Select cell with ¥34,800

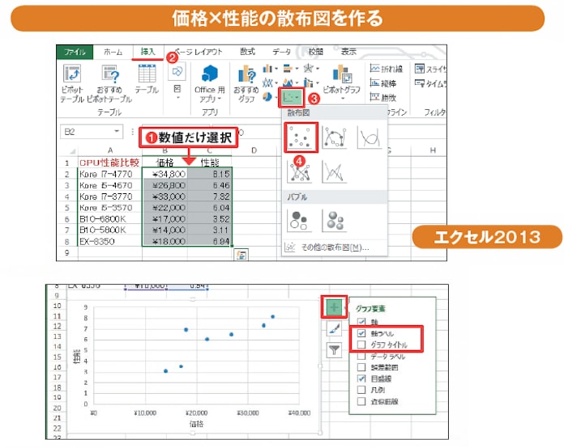164,174
